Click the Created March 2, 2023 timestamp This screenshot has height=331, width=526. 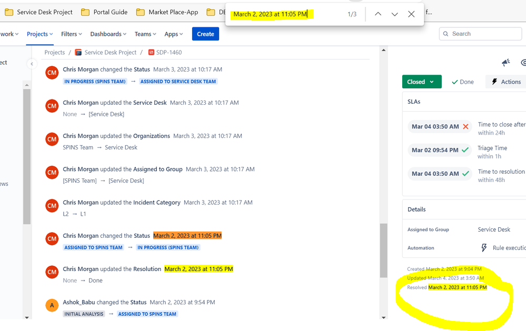(x=444, y=269)
